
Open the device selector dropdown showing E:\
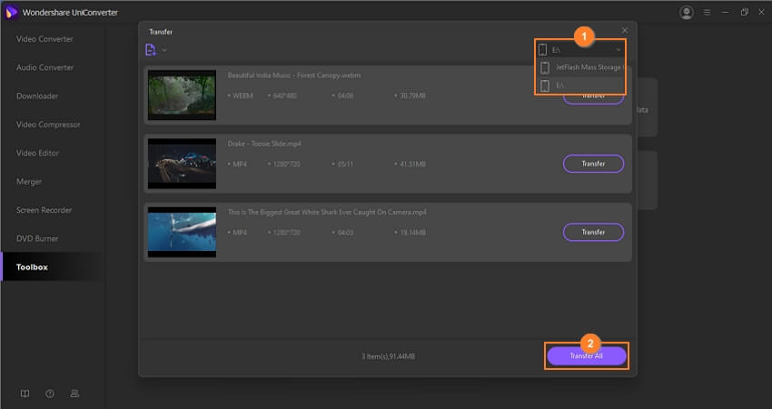[579, 50]
